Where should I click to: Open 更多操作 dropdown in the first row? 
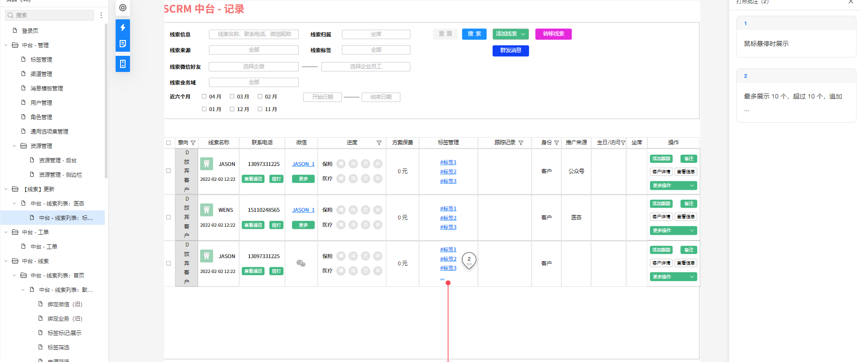(673, 186)
